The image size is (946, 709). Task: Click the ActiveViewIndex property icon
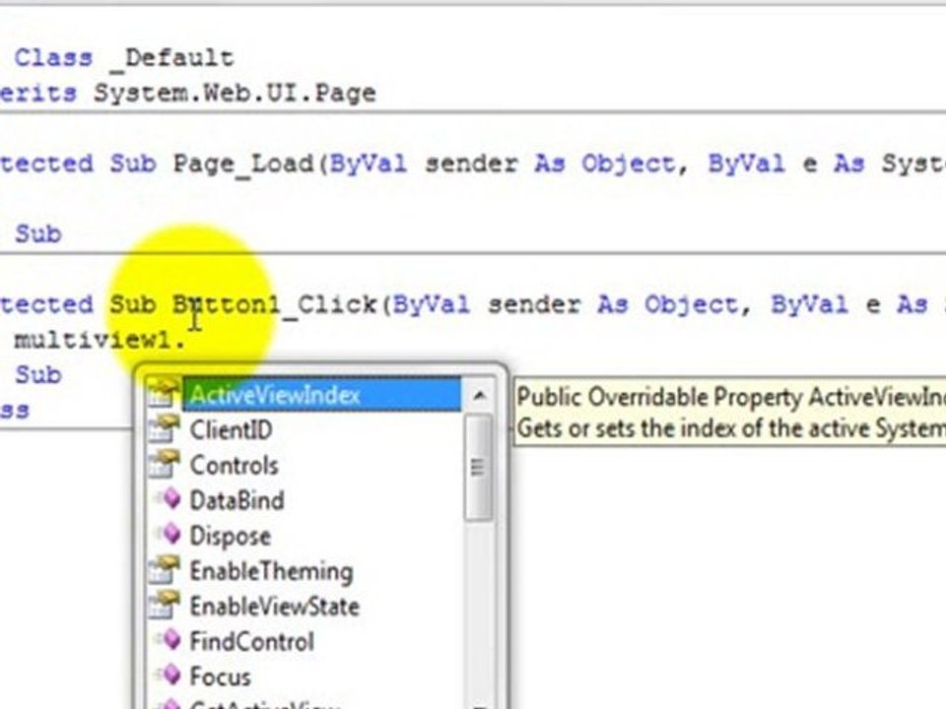click(164, 393)
